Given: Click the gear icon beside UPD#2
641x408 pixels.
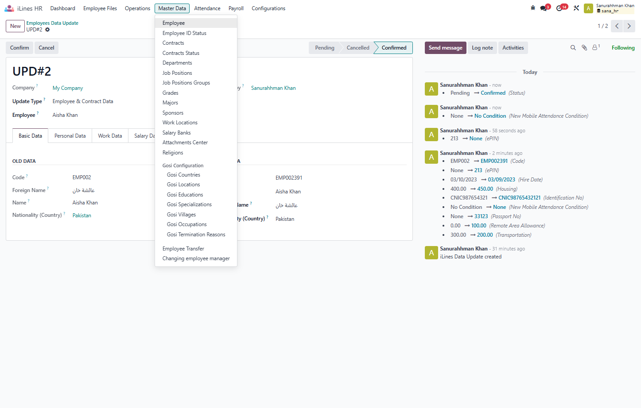Looking at the screenshot, I should tap(47, 30).
